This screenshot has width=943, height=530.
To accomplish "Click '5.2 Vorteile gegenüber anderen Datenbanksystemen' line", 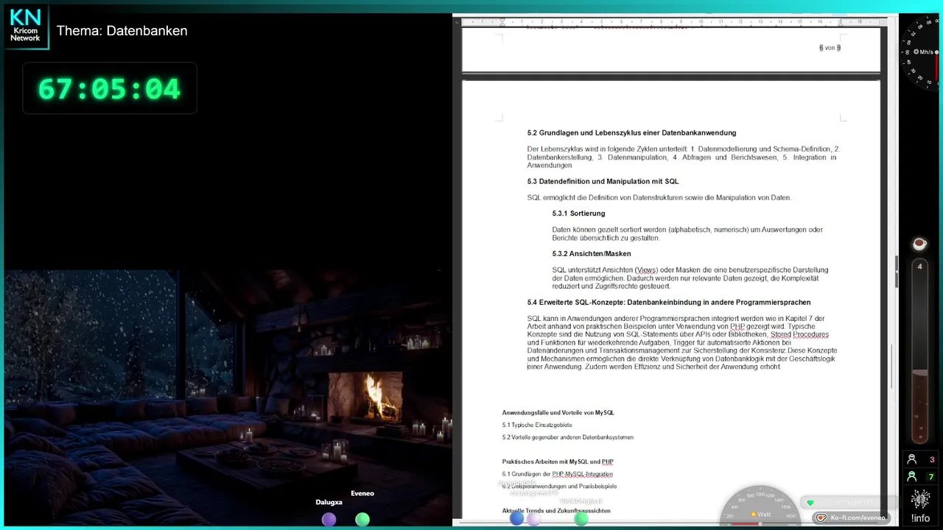I will coord(567,437).
